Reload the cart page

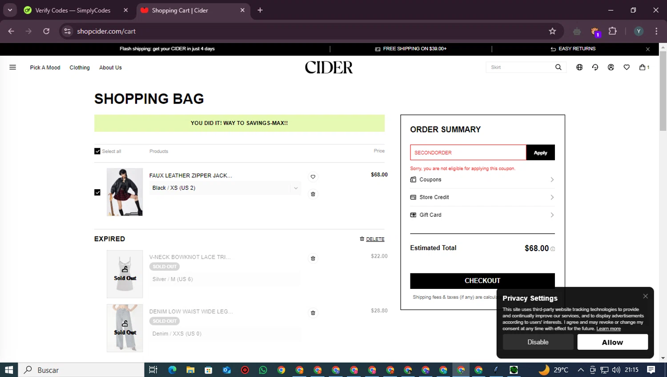coord(46,31)
